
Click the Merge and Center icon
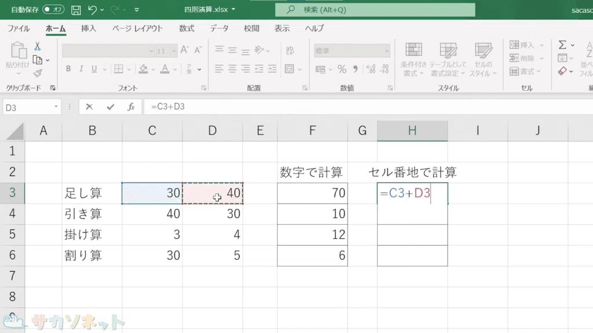point(290,69)
